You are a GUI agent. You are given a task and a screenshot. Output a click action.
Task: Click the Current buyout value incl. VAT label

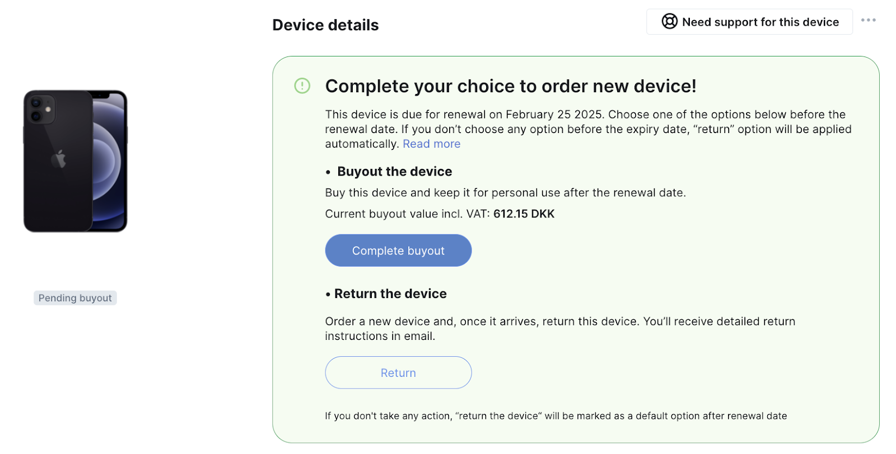coord(407,214)
